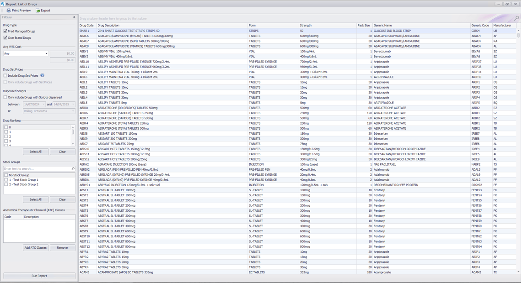Screen dimensions: 522x283
Task: Enable Include Drug Set Prices checkbox
Action: [5, 76]
